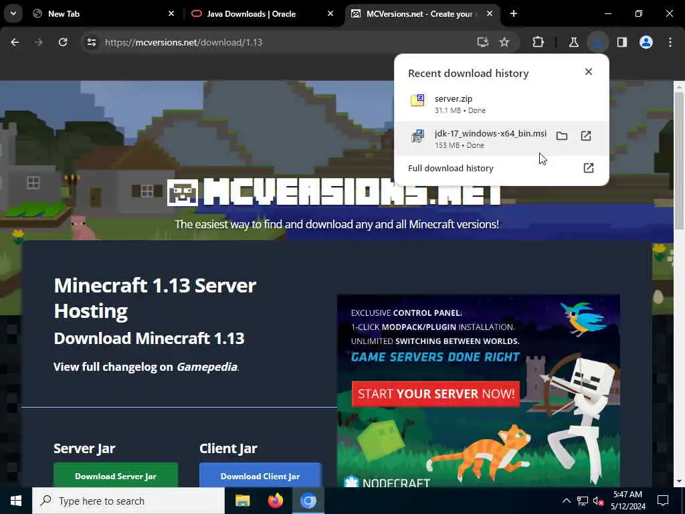Open a new browser tab

(514, 13)
